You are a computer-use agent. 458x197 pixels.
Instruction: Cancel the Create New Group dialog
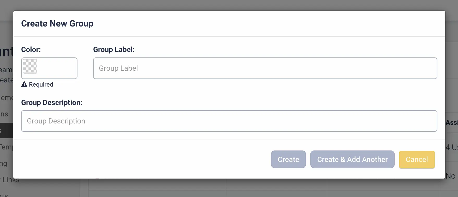pos(417,159)
